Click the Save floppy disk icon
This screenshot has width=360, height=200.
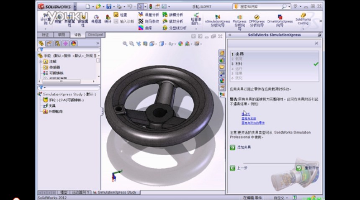point(109,6)
